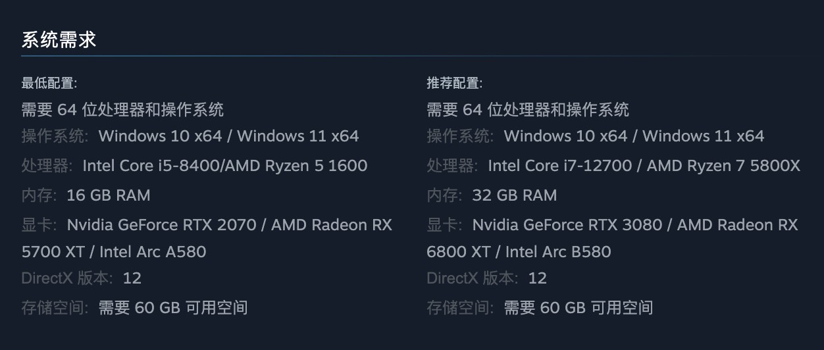Click the recommended 需要 60 GB 可用空间 text
This screenshot has height=350, width=824.
(x=579, y=307)
